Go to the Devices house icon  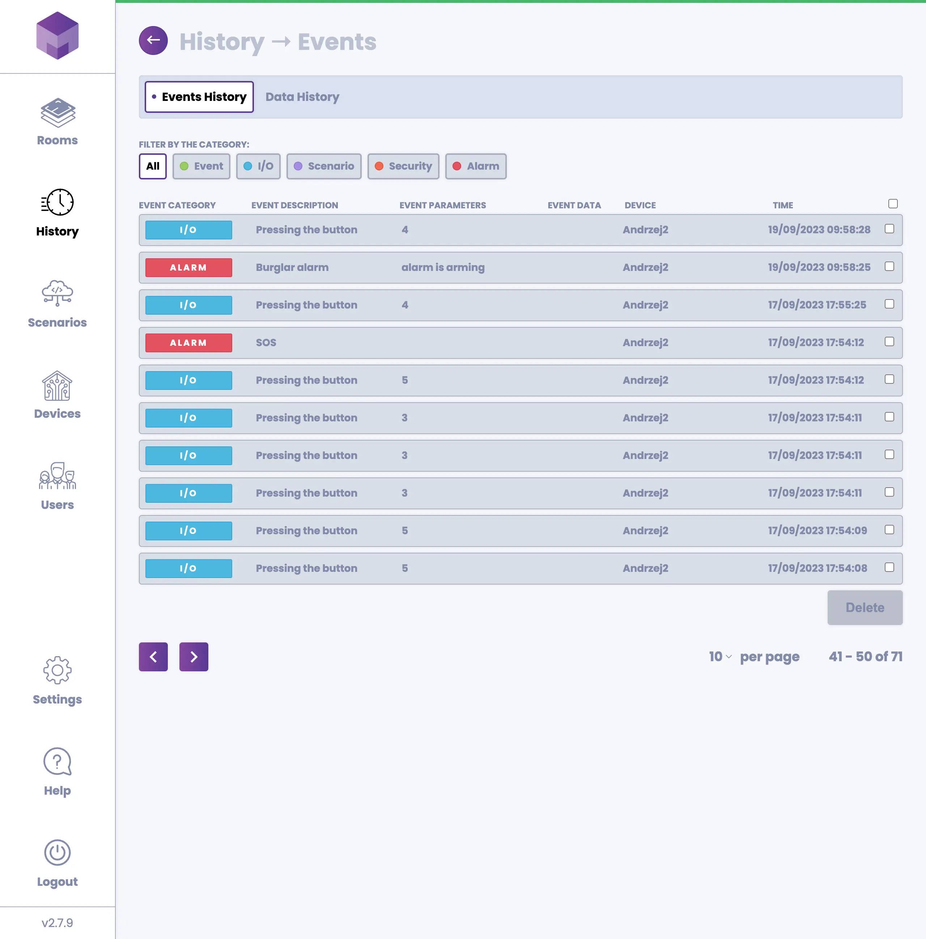pyautogui.click(x=58, y=386)
